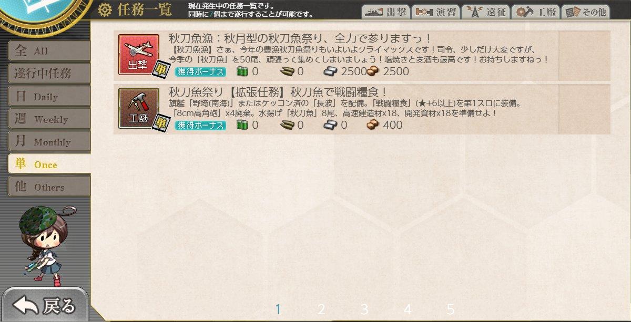The width and height of the screenshot is (631, 322).
Task: Switch to the 工廠 factory tab
Action: point(535,13)
